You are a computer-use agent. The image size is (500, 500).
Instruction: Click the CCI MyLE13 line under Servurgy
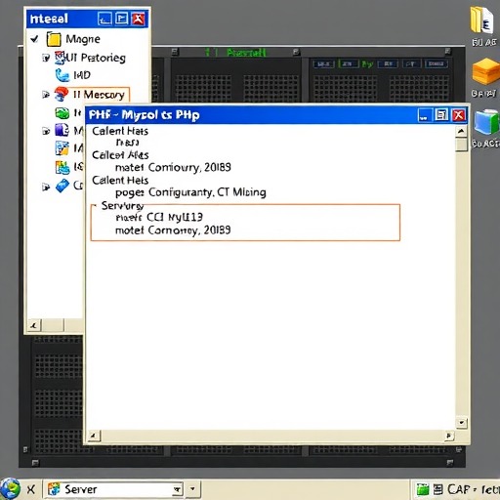tap(159, 217)
